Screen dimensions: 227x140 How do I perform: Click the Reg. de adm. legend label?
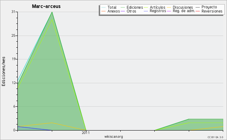[184, 11]
